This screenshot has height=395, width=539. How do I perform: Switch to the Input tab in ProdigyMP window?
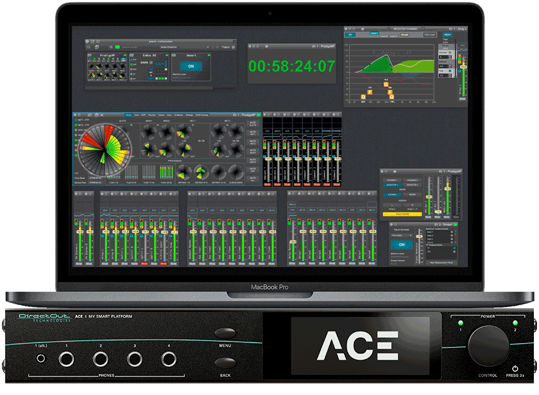coord(136,115)
